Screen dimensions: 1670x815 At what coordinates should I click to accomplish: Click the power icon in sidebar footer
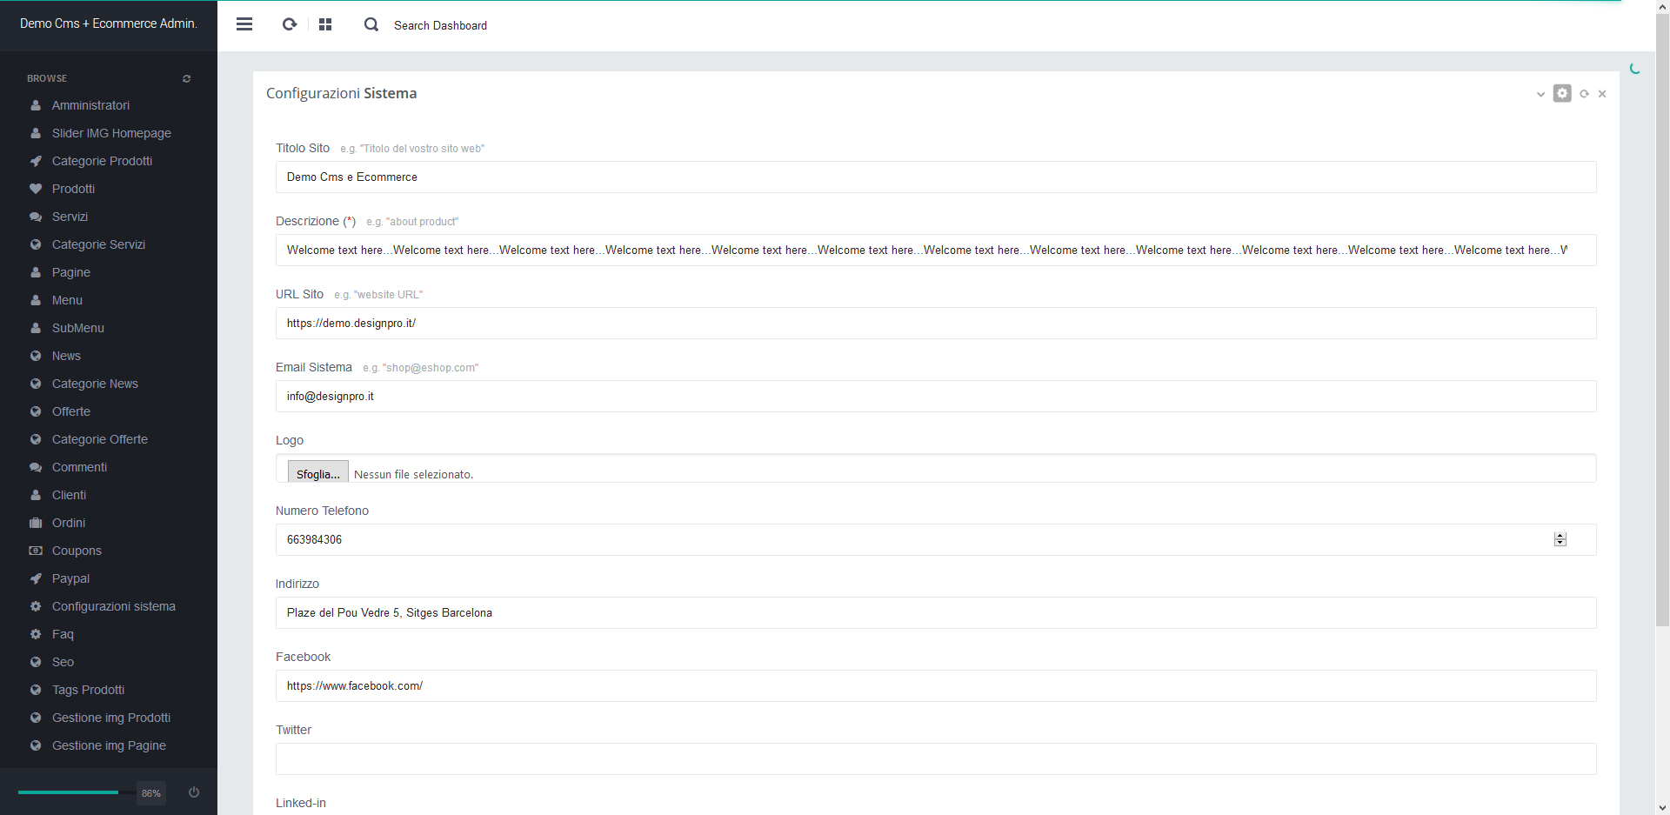pyautogui.click(x=194, y=792)
